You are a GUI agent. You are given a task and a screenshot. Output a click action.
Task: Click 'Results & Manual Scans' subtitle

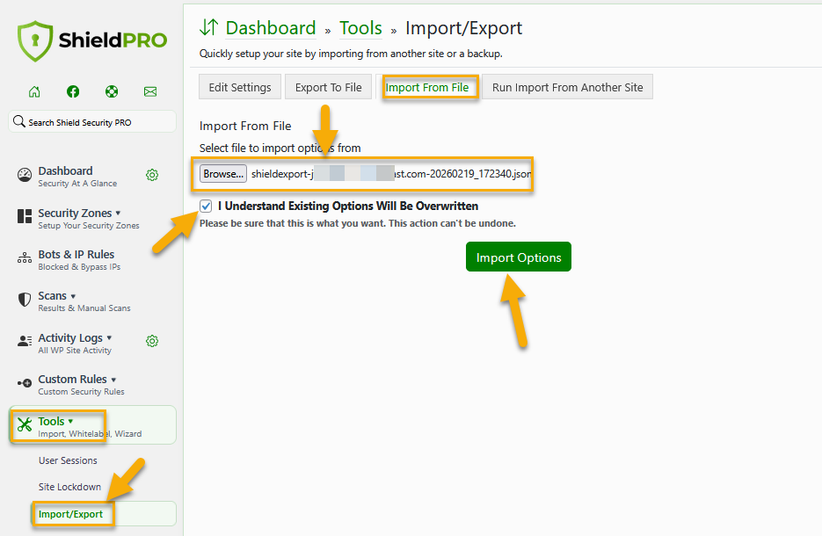pyautogui.click(x=84, y=308)
